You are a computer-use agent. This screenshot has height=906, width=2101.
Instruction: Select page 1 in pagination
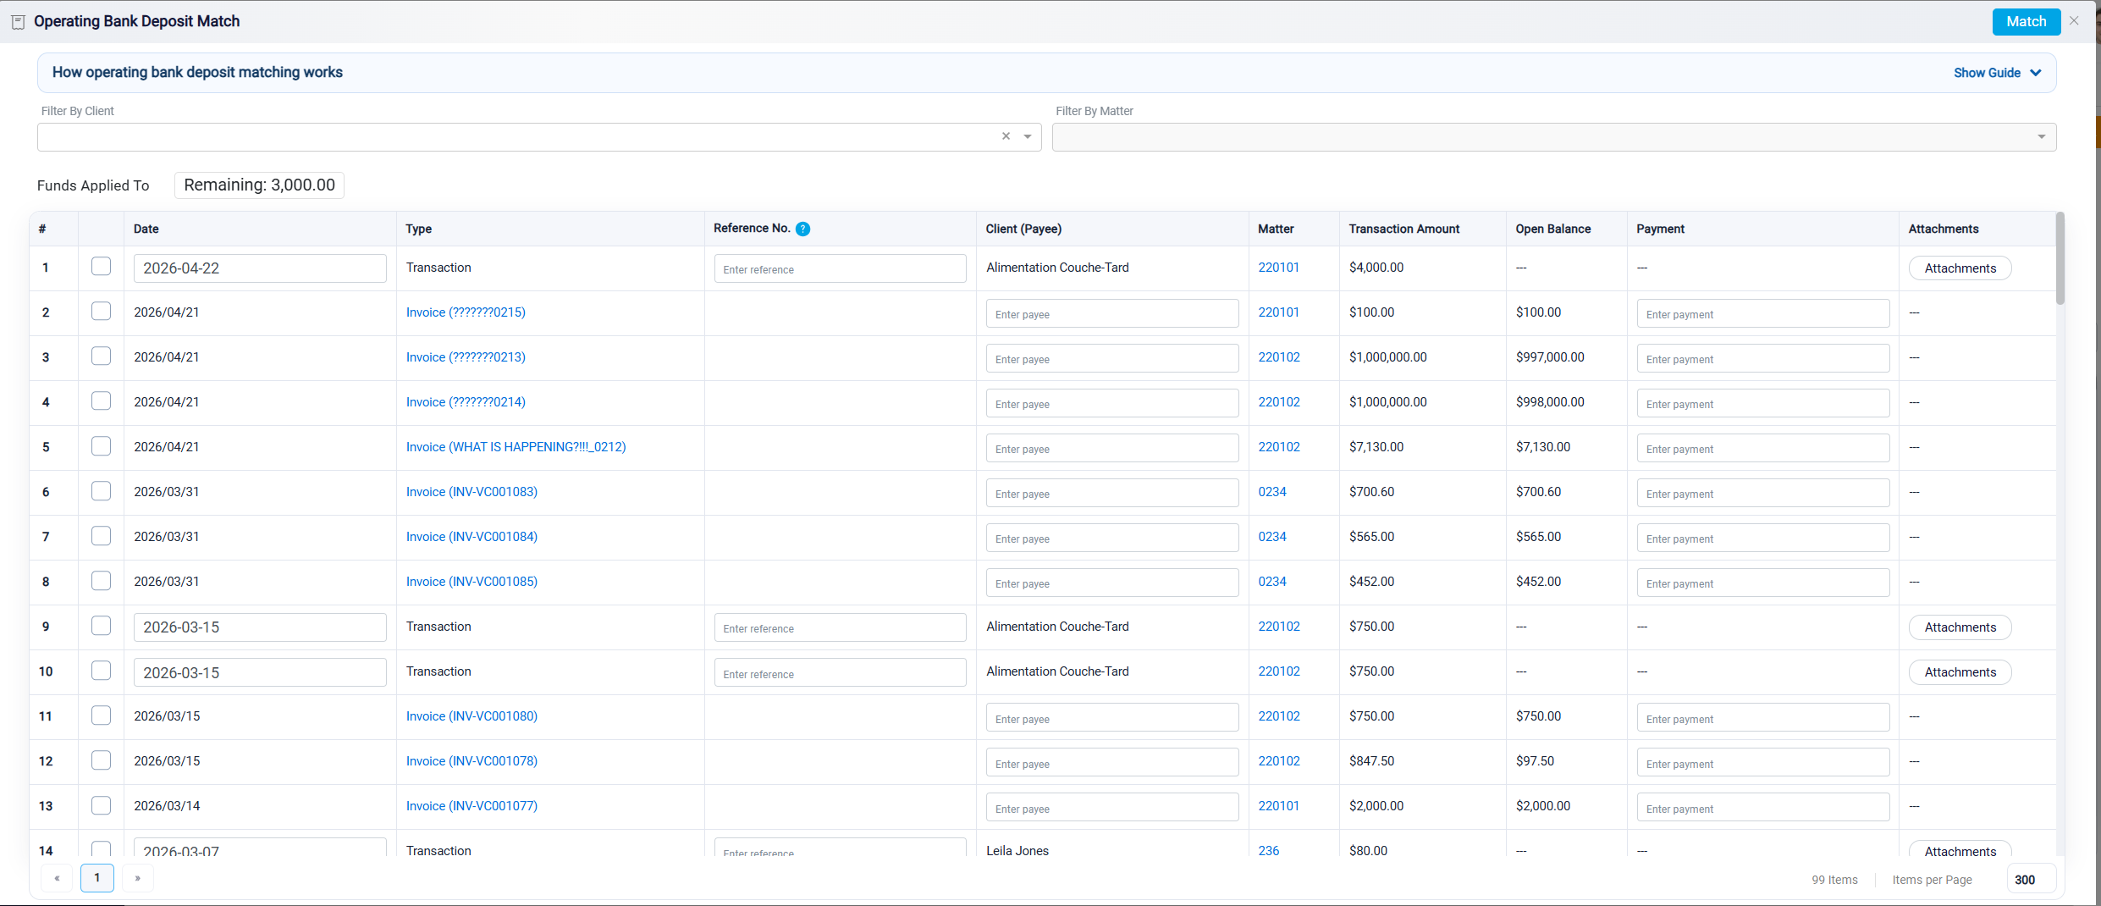pyautogui.click(x=97, y=878)
